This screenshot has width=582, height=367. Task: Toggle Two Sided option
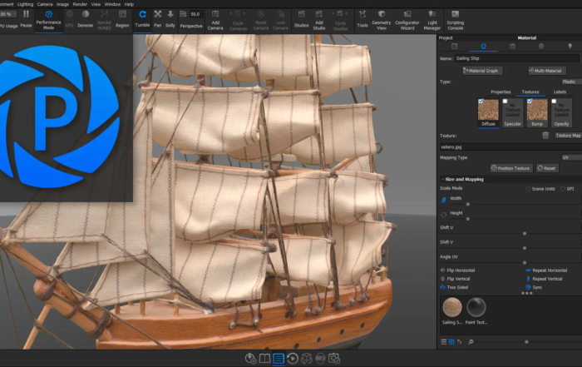click(x=454, y=287)
